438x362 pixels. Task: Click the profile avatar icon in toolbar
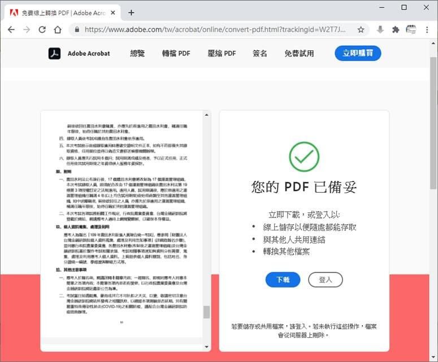tap(411, 29)
